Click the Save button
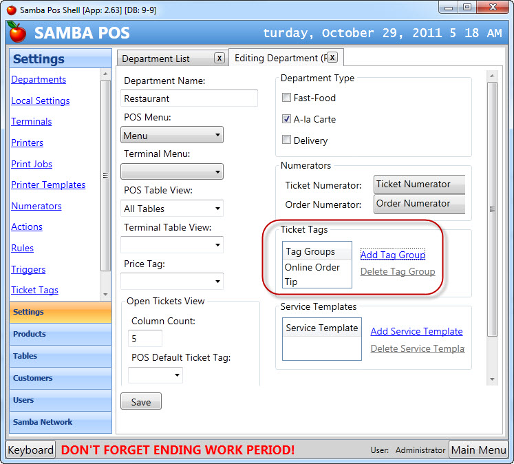This screenshot has width=514, height=464. point(141,401)
